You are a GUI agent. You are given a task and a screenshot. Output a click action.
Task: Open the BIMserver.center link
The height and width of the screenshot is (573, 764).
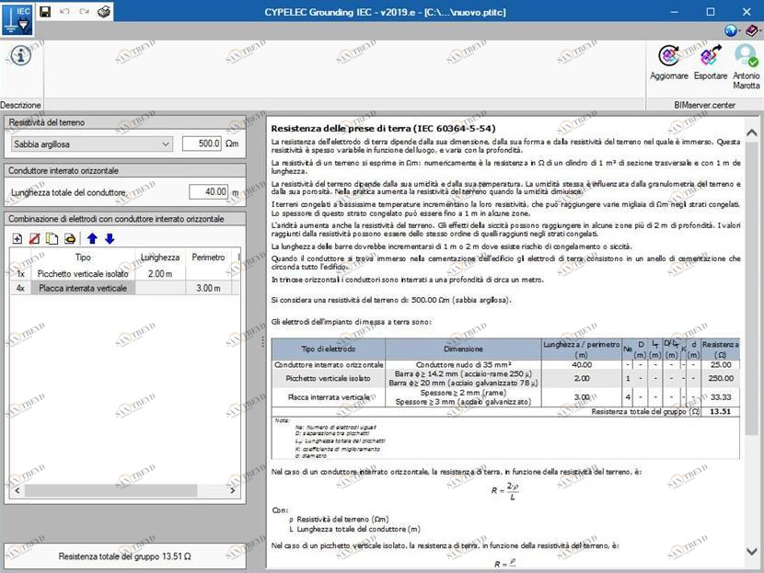point(704,104)
